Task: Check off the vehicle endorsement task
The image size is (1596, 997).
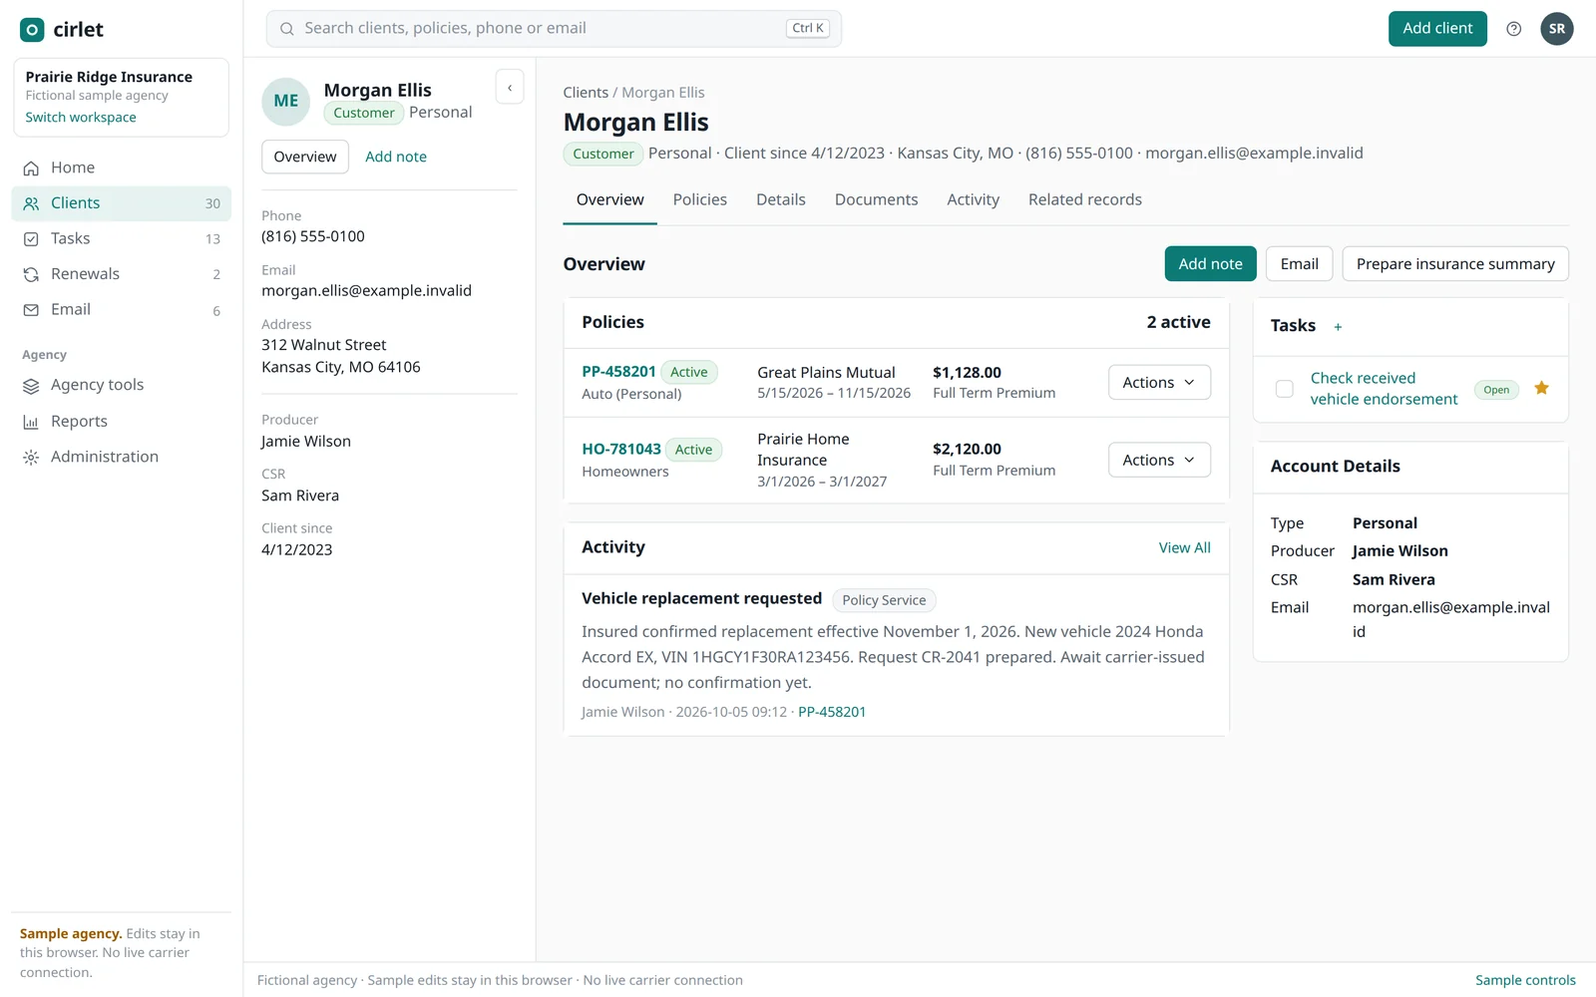Action: pyautogui.click(x=1285, y=389)
